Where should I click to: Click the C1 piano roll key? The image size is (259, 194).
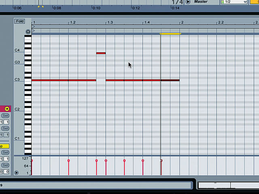(x=28, y=139)
